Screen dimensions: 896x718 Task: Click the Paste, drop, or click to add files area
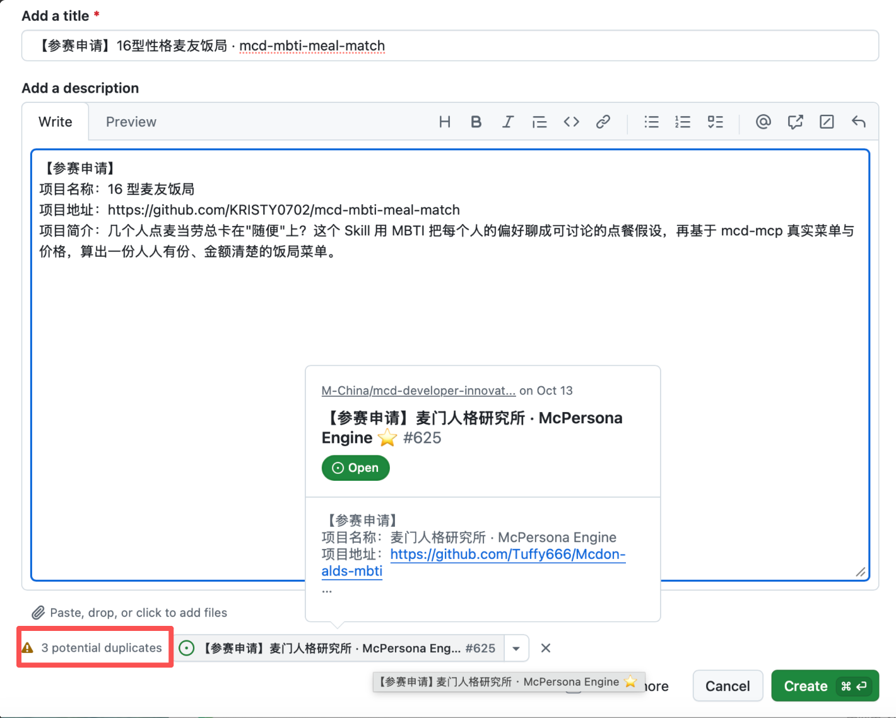click(129, 613)
